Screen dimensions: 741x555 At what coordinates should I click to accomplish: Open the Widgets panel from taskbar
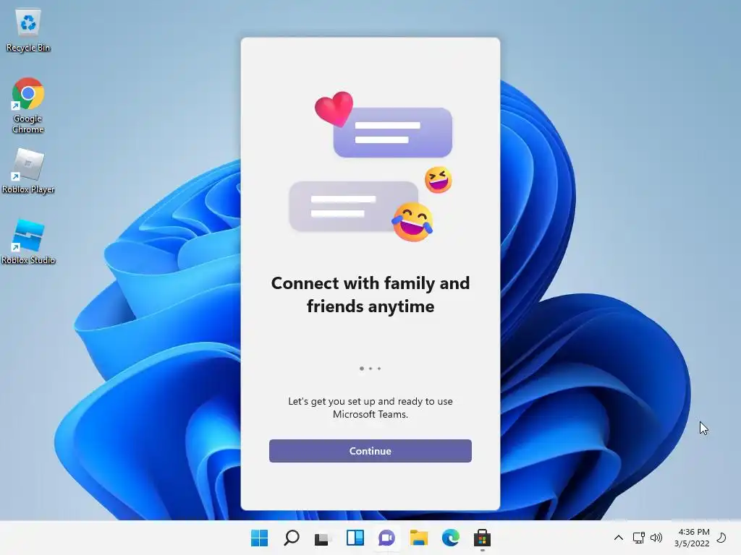355,538
